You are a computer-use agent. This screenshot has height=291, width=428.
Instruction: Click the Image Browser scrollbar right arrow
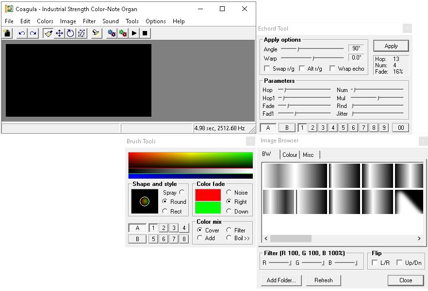[419, 239]
